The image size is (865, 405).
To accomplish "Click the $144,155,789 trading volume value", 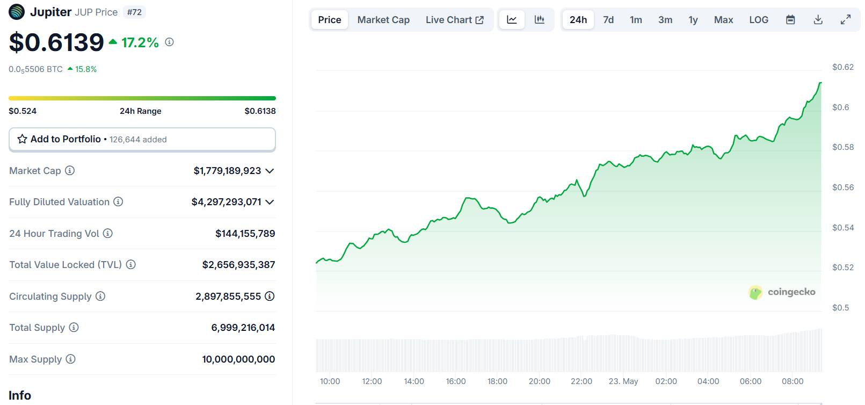I will point(245,234).
